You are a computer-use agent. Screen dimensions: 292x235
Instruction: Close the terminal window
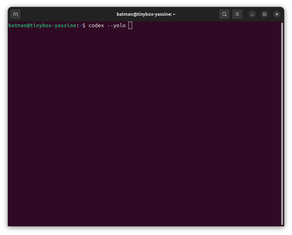click(x=277, y=14)
